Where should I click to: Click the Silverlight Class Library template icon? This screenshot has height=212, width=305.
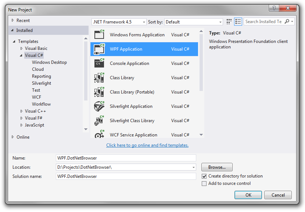point(99,121)
